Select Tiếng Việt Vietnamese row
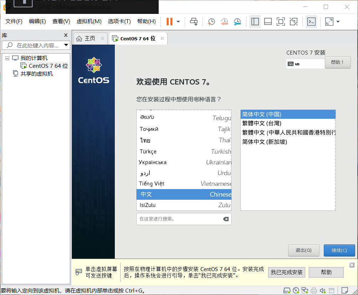This screenshot has height=295, width=358. (x=184, y=184)
